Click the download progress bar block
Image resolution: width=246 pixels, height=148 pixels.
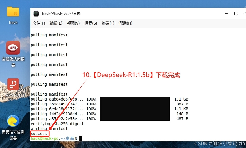135,109
